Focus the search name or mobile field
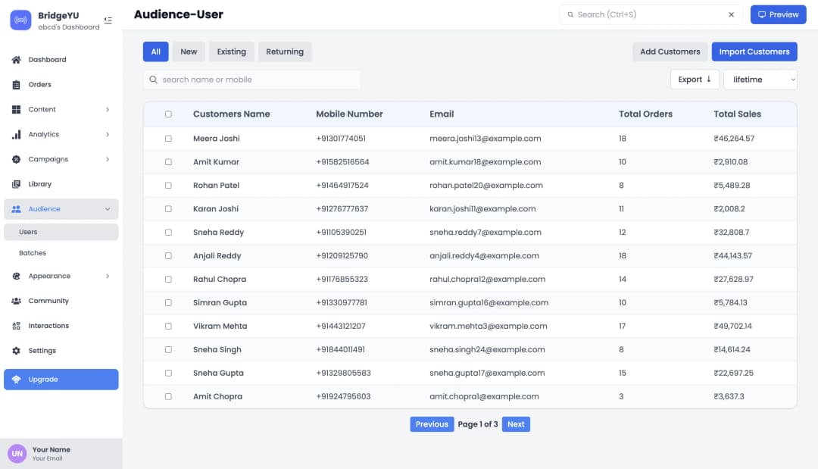This screenshot has height=469, width=818. coord(252,80)
